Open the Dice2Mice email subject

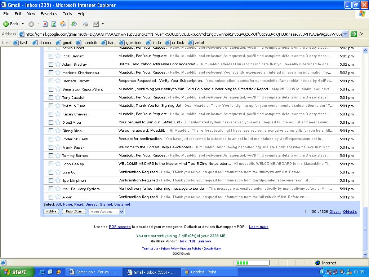149,122
